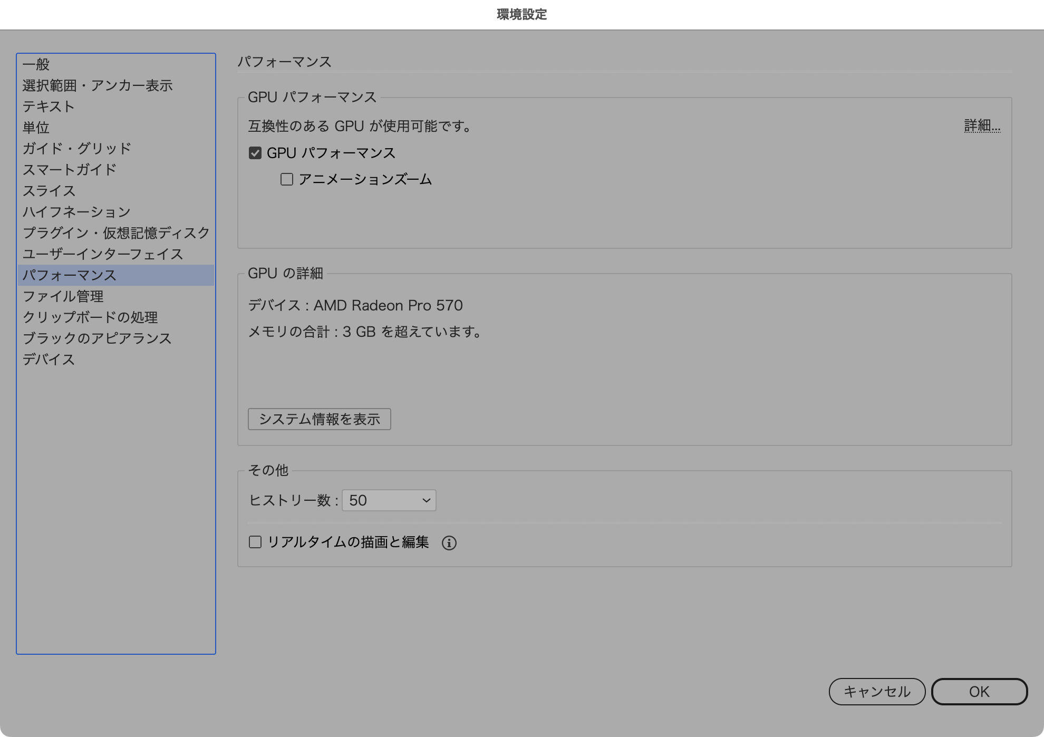Viewport: 1044px width, 737px height.
Task: Open 選択範囲・アンカー表示 settings
Action: coord(99,85)
